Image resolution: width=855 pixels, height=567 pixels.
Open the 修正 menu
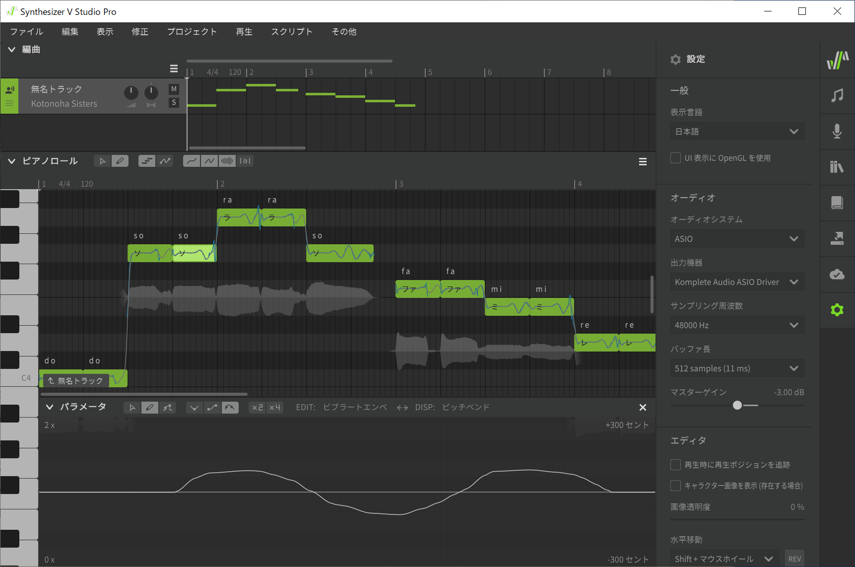(140, 32)
